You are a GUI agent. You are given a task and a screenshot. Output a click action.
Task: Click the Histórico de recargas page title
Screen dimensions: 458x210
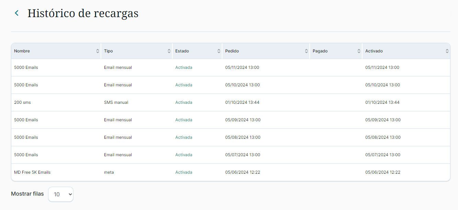click(83, 13)
